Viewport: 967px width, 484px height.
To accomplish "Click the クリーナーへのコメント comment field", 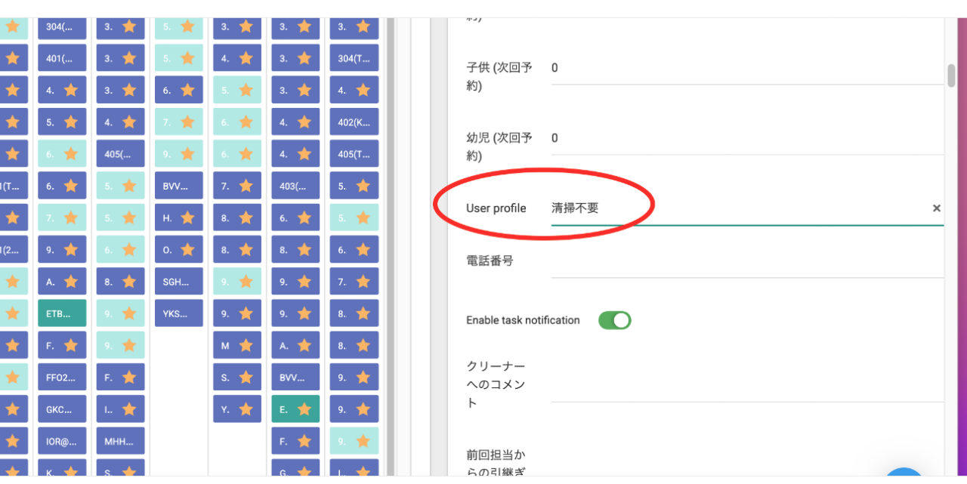I will [746, 387].
